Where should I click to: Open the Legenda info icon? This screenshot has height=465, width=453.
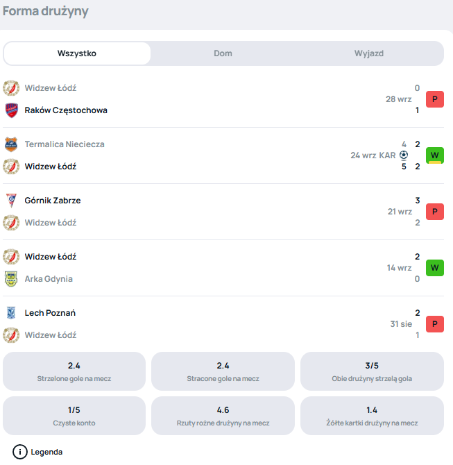(x=20, y=452)
